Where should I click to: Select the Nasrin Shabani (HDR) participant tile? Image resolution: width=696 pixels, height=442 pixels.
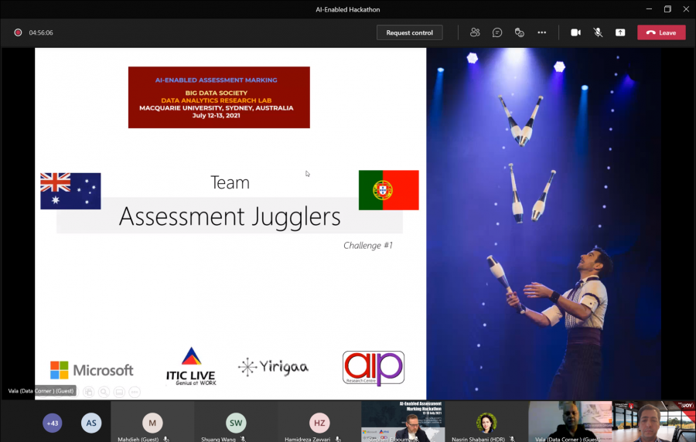tap(486, 422)
